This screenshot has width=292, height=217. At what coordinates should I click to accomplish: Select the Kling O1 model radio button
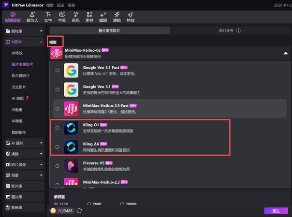pos(58,128)
